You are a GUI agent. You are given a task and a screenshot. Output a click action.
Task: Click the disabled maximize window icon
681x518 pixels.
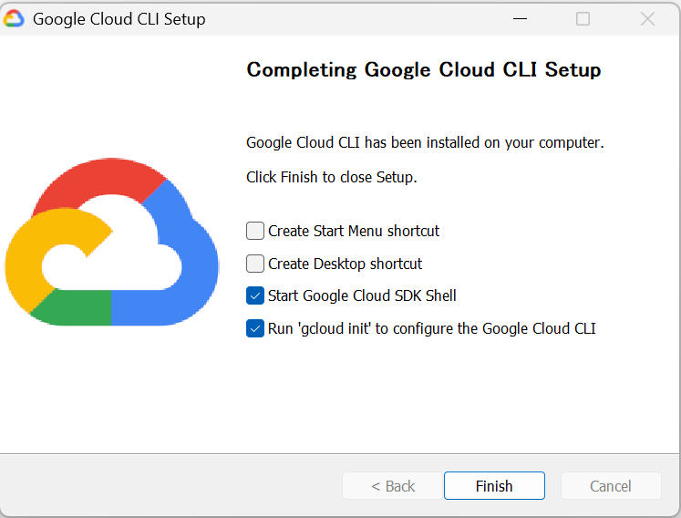[x=583, y=19]
